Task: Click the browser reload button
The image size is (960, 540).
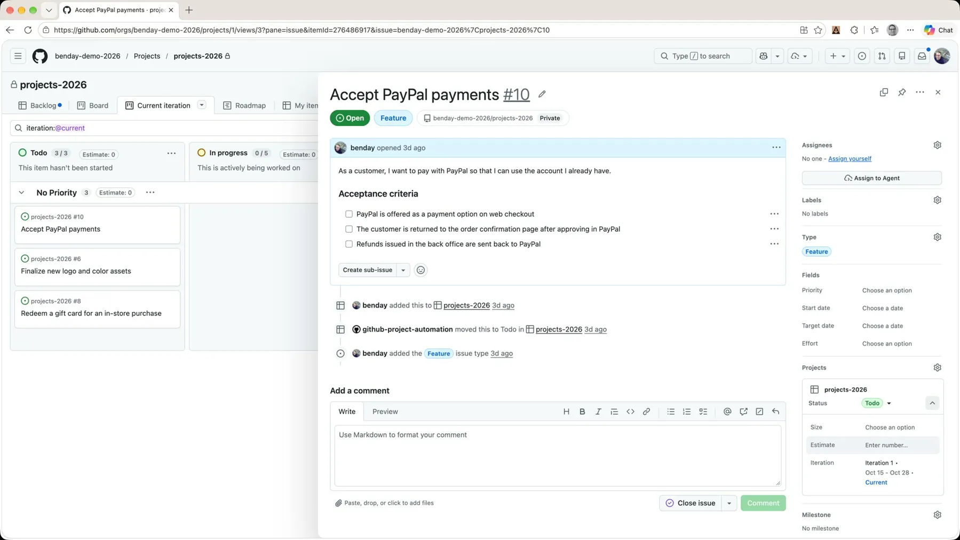Action: coord(28,30)
